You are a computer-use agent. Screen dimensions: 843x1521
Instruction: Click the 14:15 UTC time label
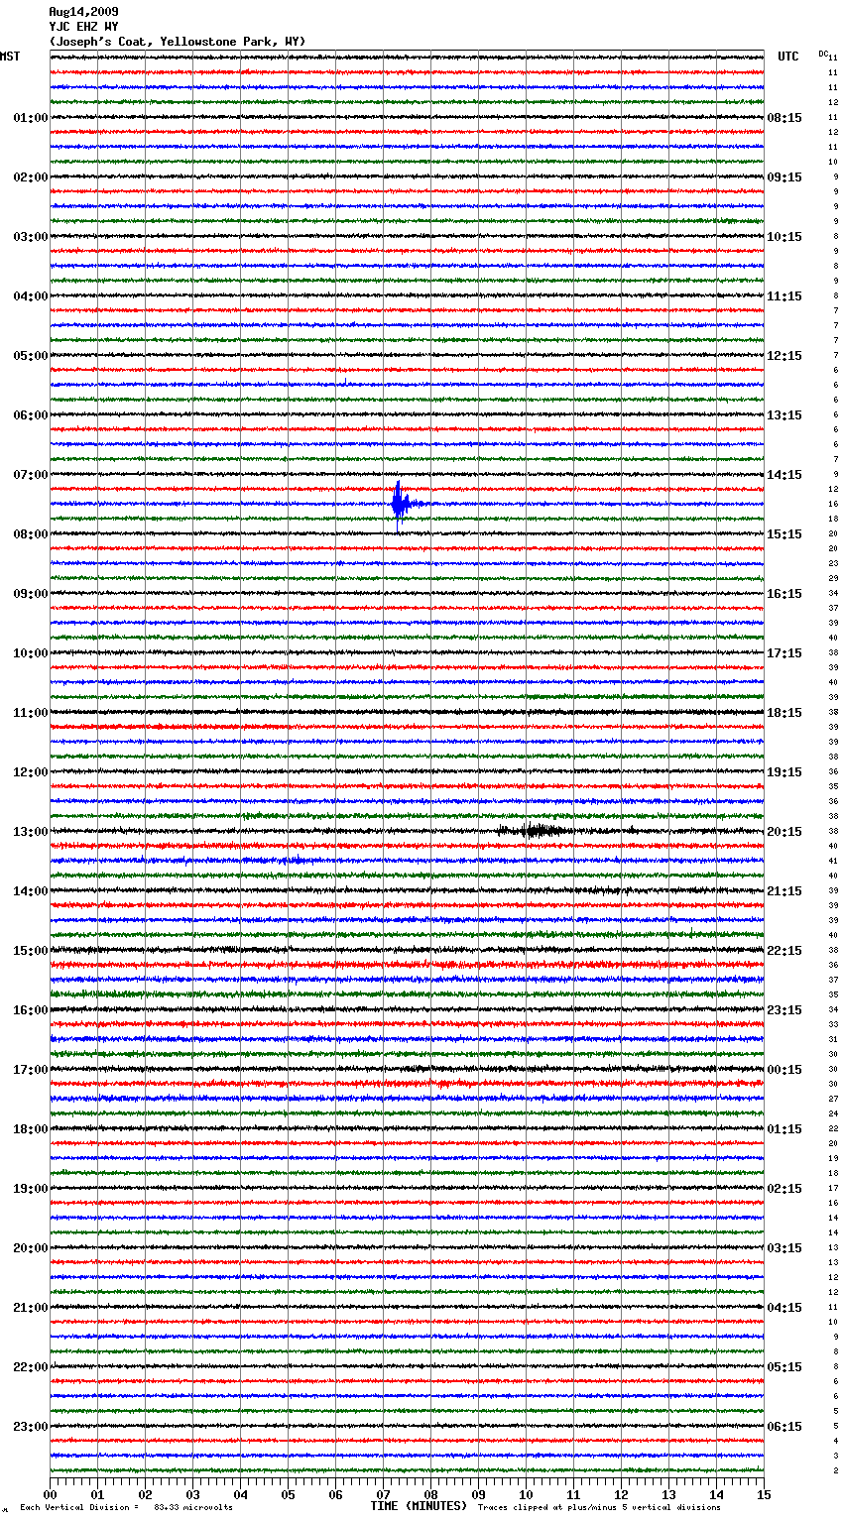(784, 475)
